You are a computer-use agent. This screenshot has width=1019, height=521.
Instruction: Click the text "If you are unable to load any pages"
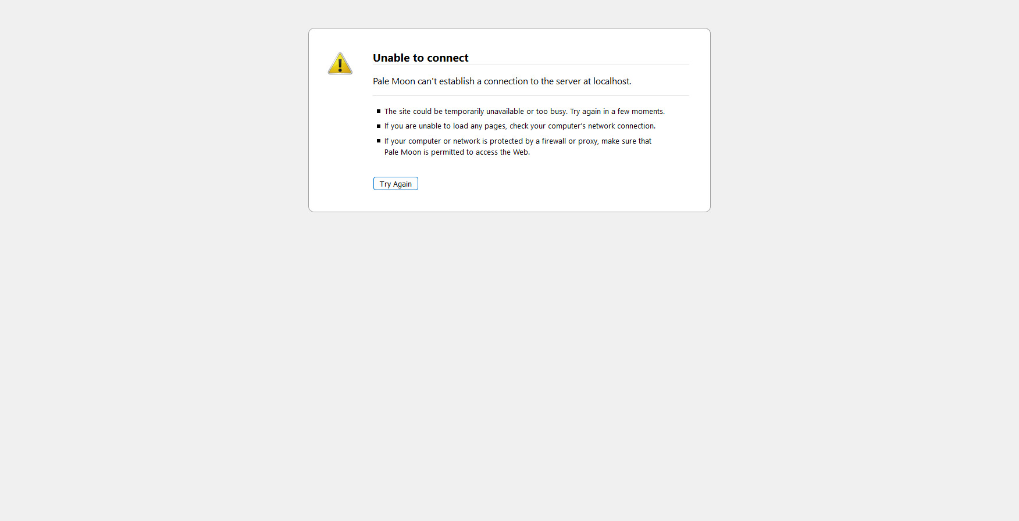point(444,126)
